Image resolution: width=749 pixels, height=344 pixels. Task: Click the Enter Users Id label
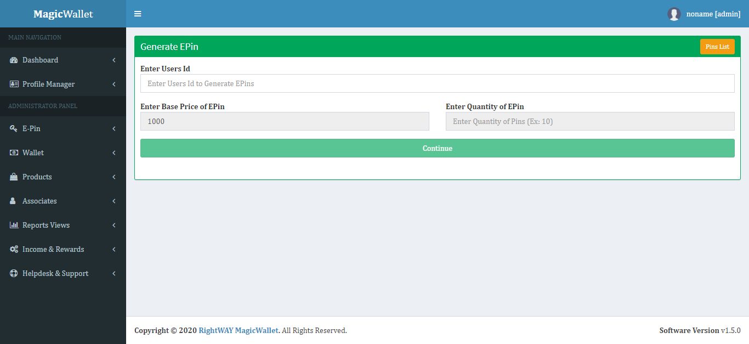click(x=165, y=69)
